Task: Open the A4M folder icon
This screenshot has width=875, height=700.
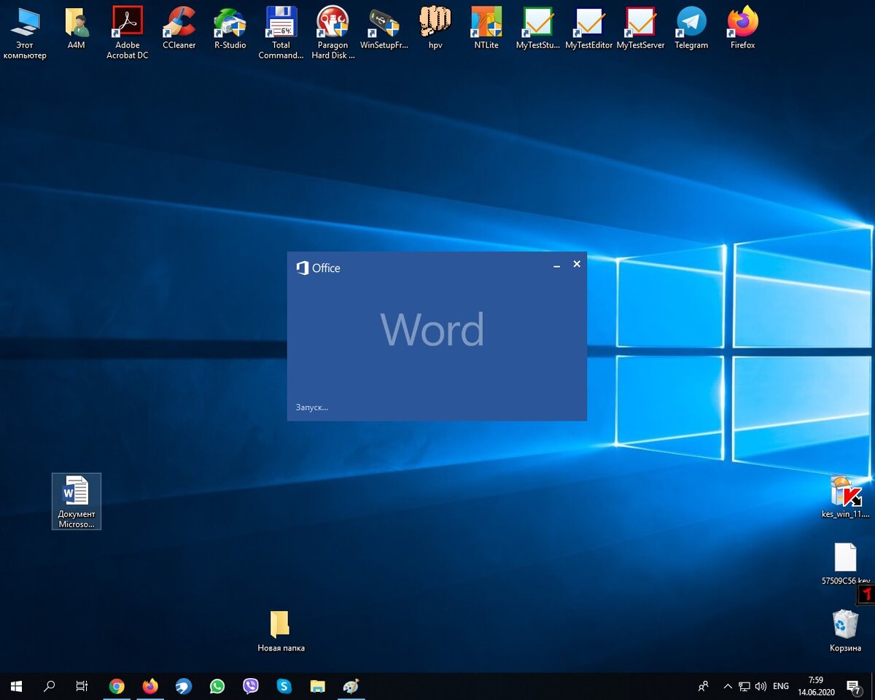Action: [x=77, y=29]
